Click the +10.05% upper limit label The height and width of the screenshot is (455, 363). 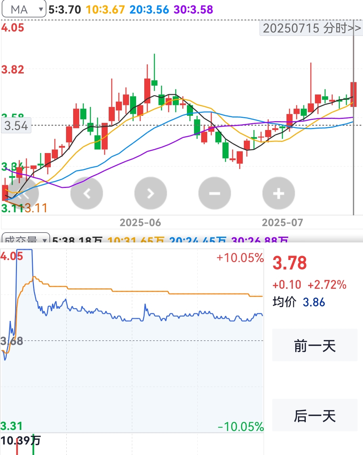pos(240,258)
